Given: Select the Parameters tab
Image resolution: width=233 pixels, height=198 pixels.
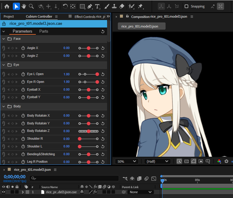Looking at the screenshot, I should coord(22,31).
